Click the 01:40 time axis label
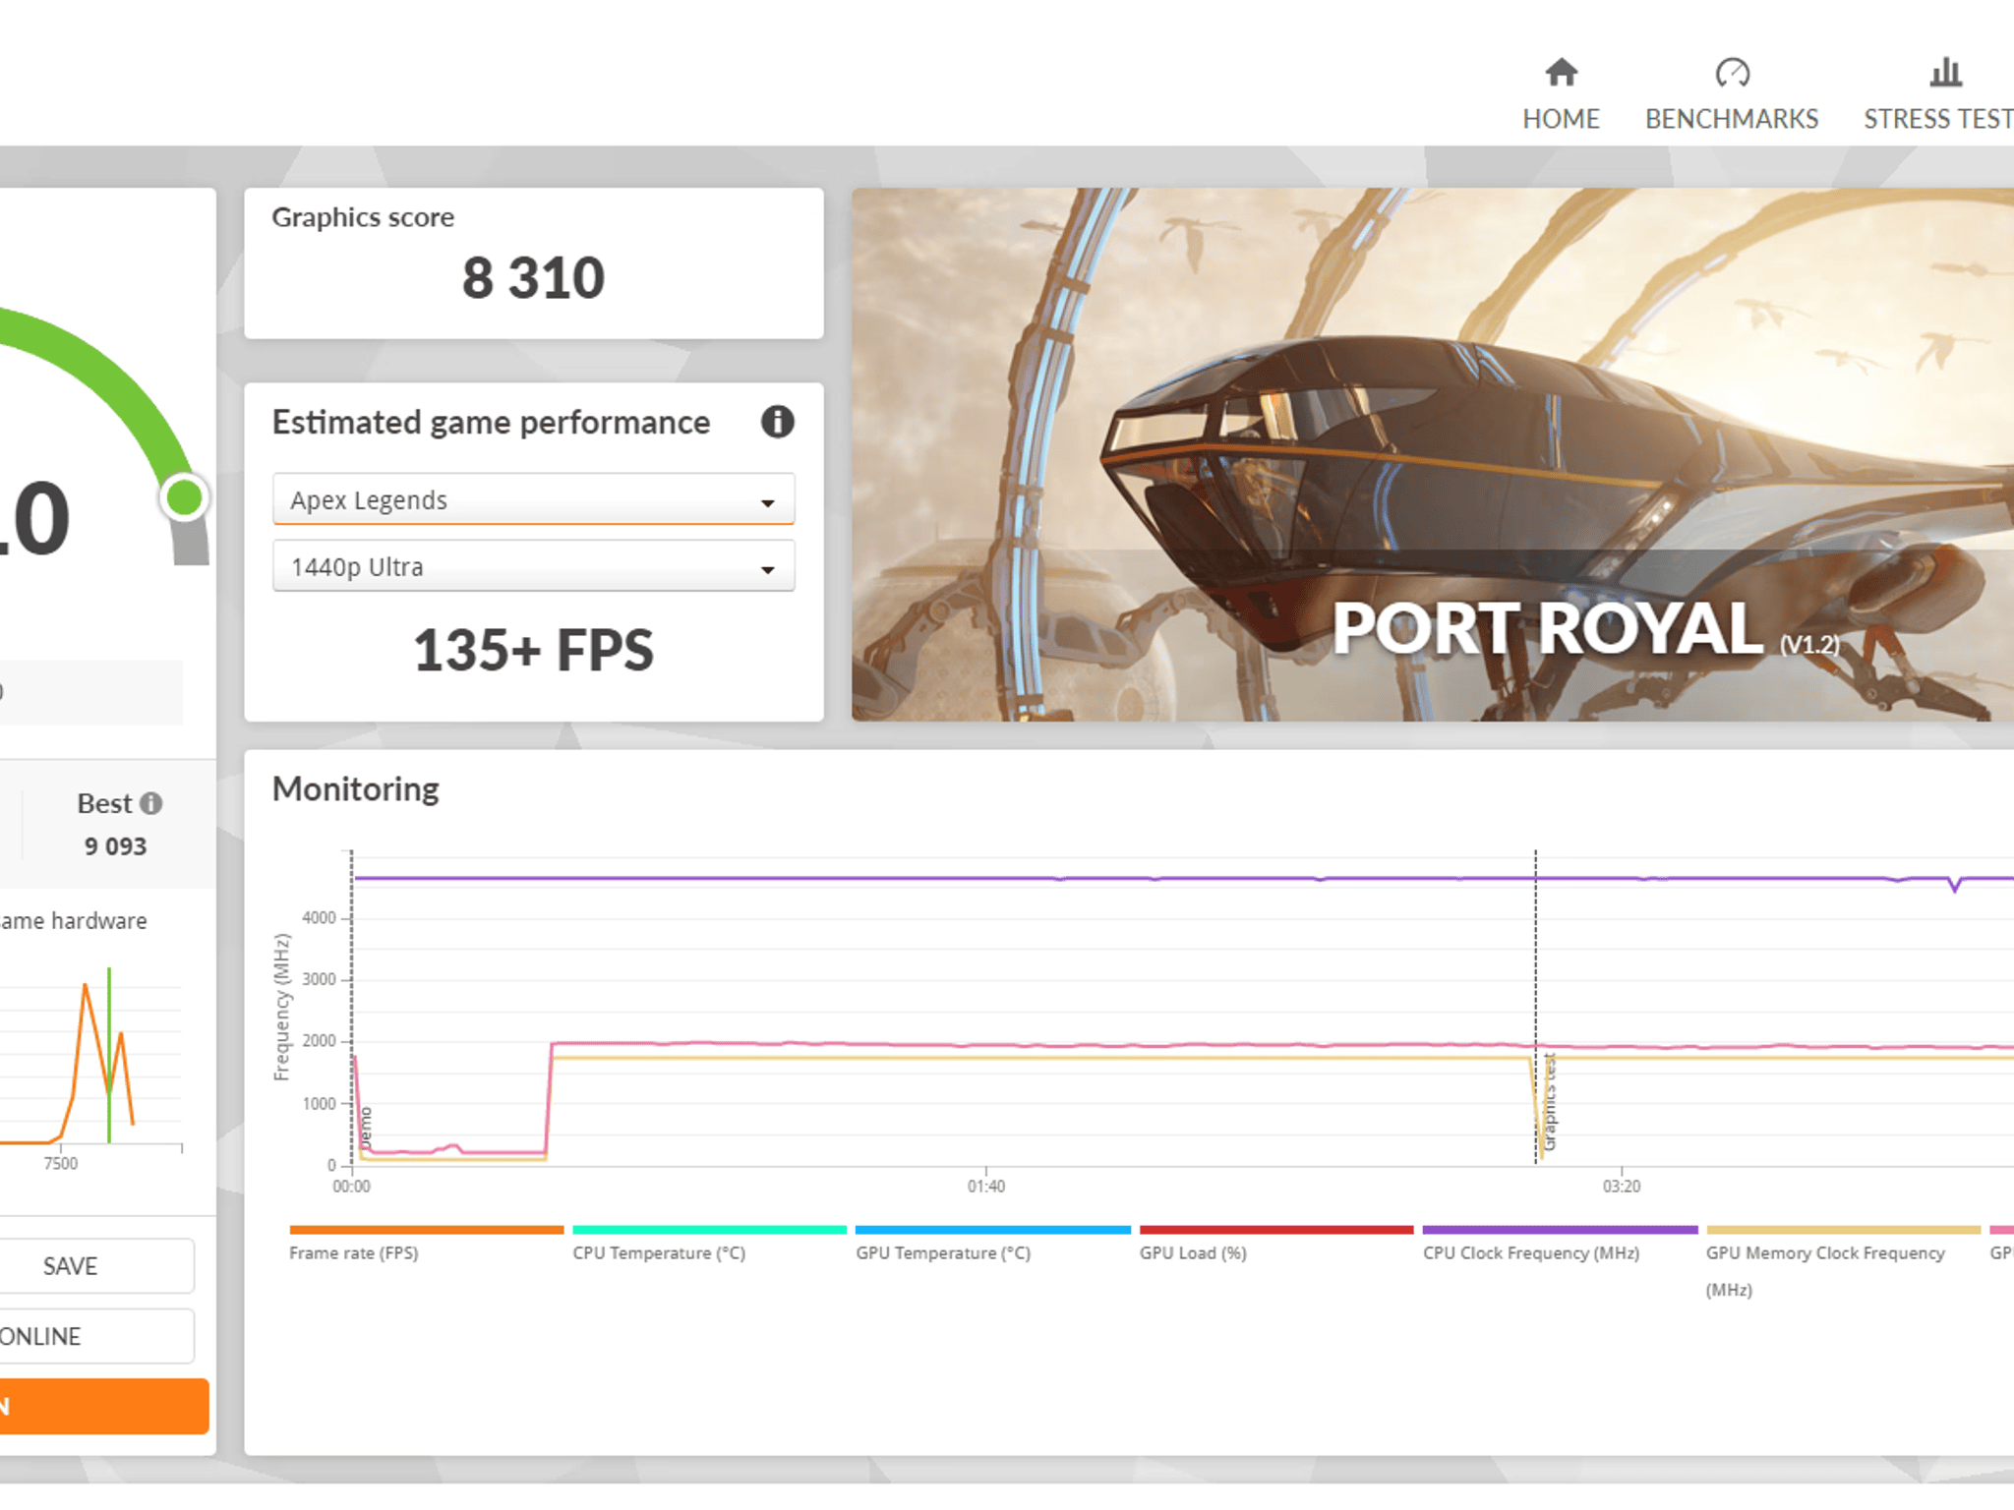Screen dimensions: 2014x1510 pos(985,1187)
